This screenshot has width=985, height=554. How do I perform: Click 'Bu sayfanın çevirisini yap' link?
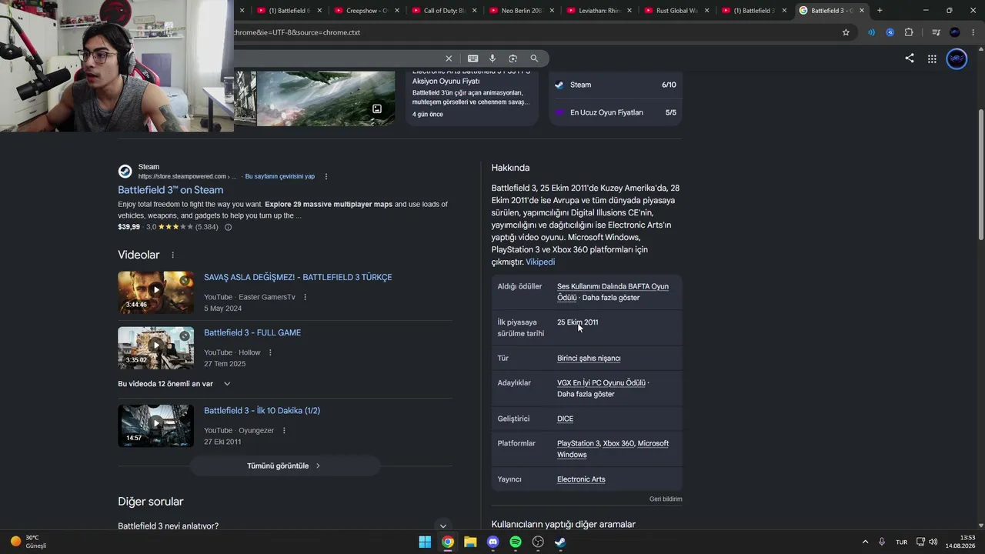click(279, 176)
